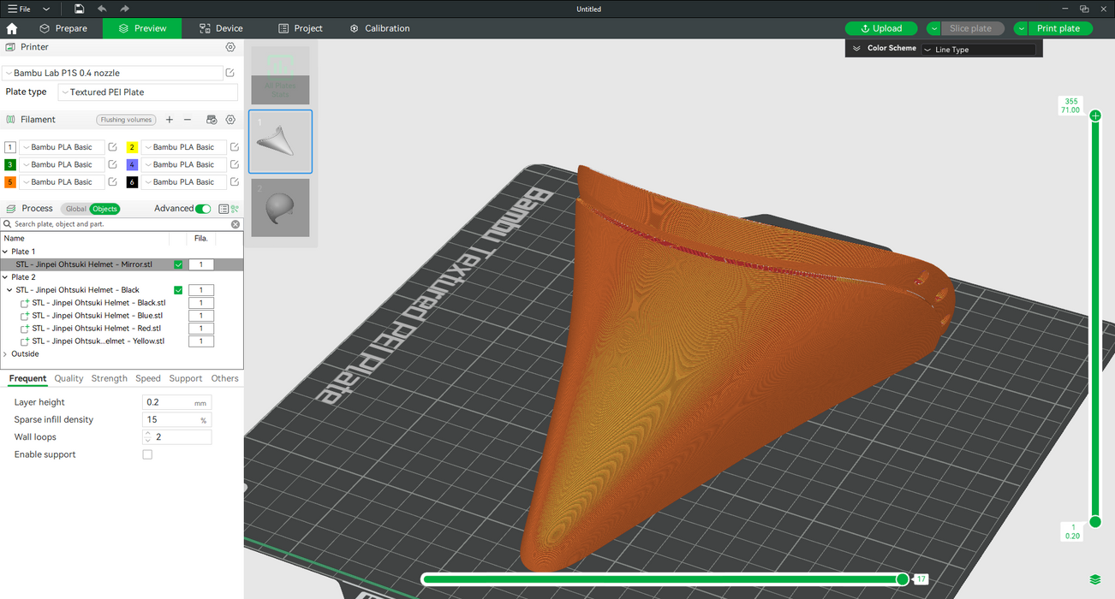Clear the object search field

coord(236,224)
